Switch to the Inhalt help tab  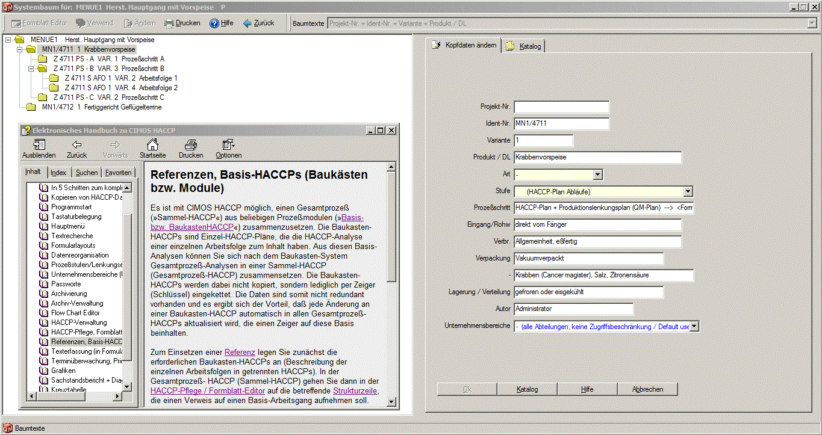click(x=33, y=172)
